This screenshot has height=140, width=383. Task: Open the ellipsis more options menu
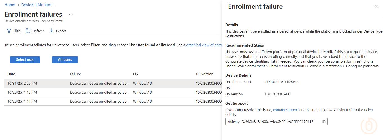(x=71, y=14)
